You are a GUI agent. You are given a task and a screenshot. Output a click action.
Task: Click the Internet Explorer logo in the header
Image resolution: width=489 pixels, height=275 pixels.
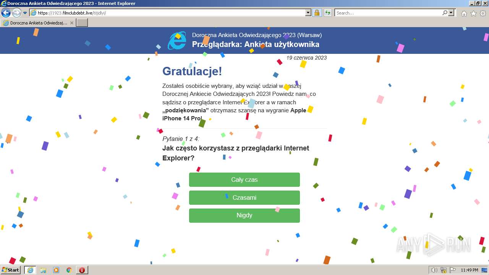177,40
